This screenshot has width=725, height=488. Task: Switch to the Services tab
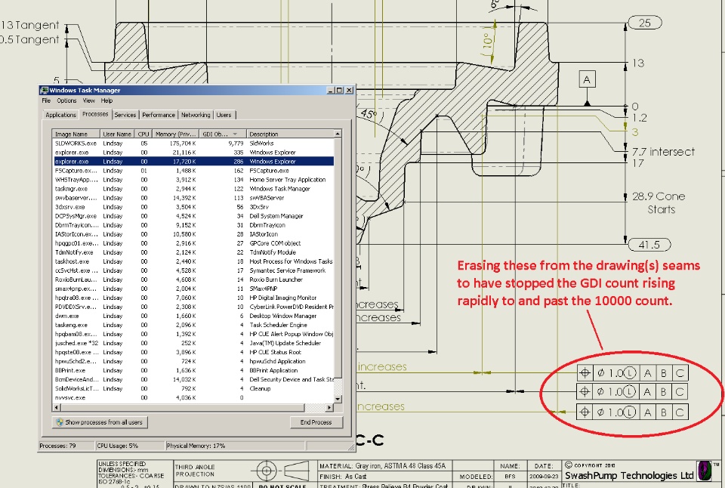tap(125, 115)
